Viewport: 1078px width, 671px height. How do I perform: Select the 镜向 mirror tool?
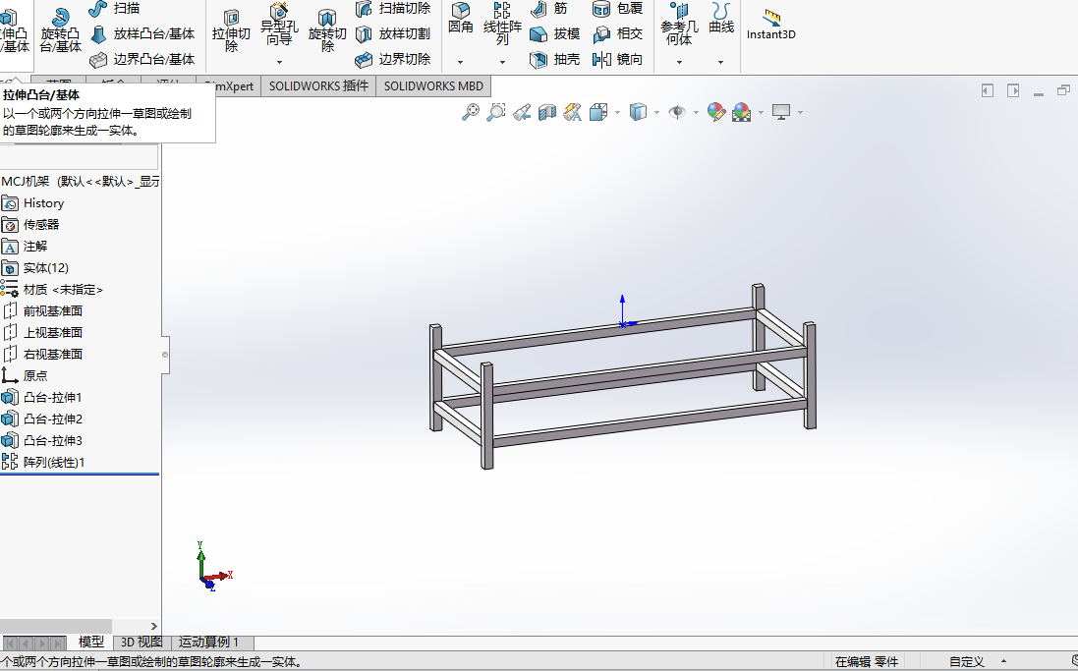617,59
